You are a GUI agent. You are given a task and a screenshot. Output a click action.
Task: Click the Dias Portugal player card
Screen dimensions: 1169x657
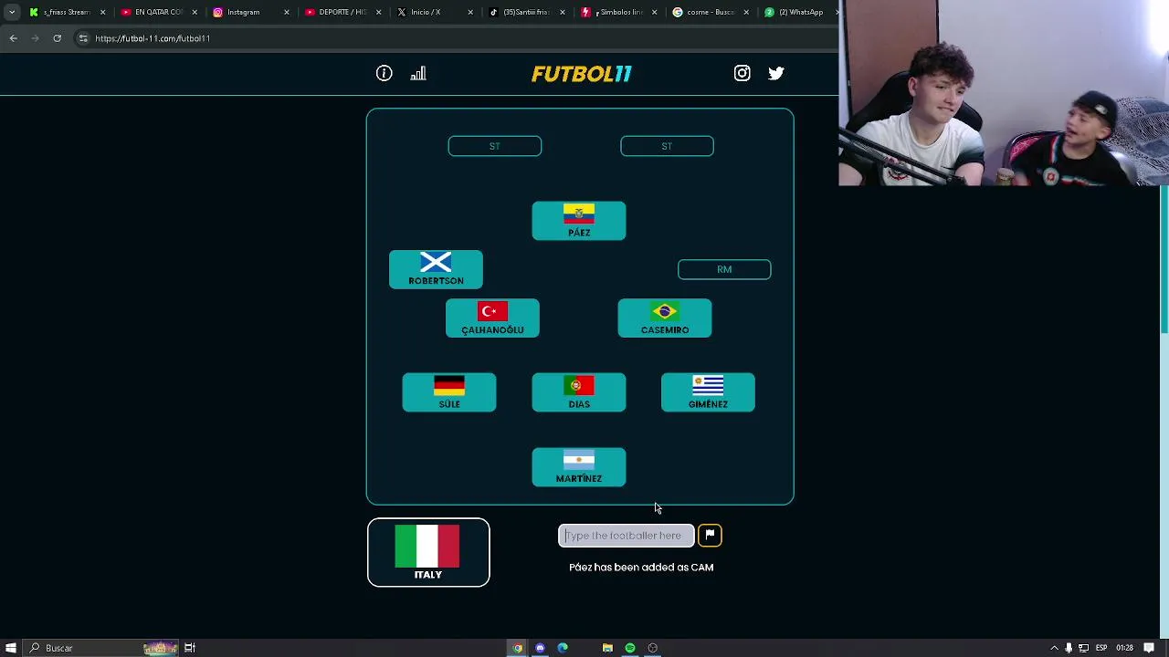click(579, 392)
